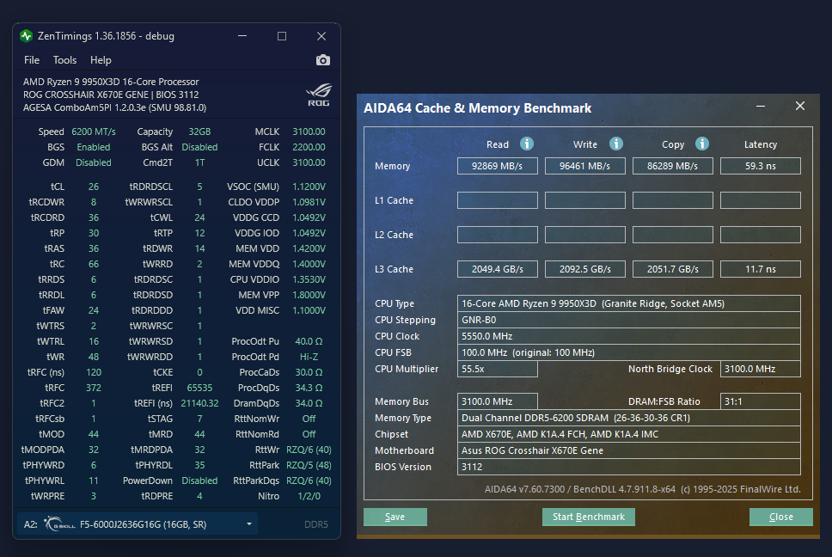Screen dimensions: 832x557
Task: Expand the A2 memory module dropdown
Action: (249, 523)
